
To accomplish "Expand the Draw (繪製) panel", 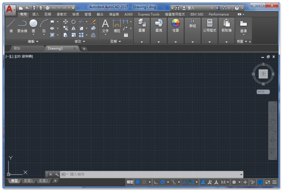I will tap(33, 42).
